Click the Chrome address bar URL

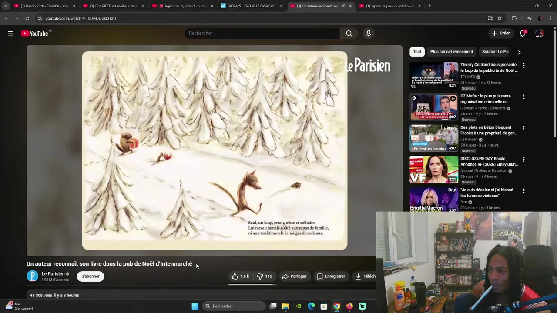[x=81, y=18]
